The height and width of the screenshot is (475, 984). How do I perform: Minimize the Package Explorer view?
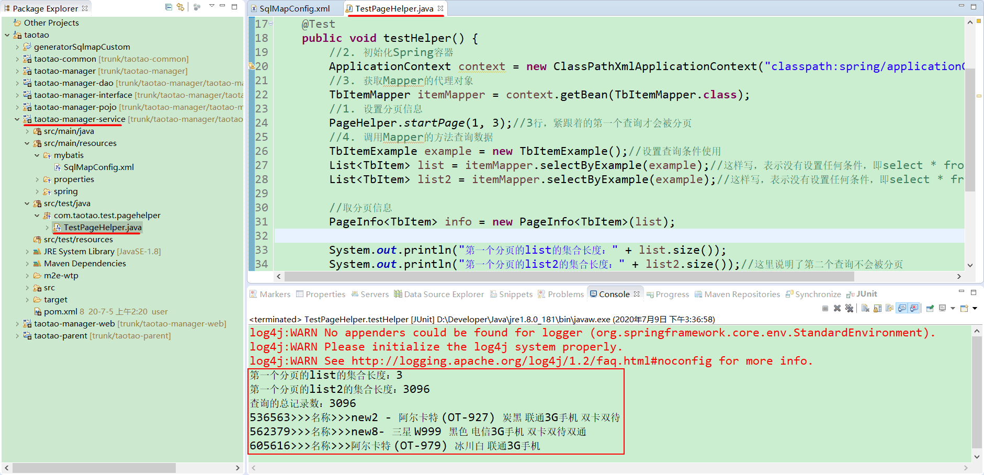[x=222, y=6]
